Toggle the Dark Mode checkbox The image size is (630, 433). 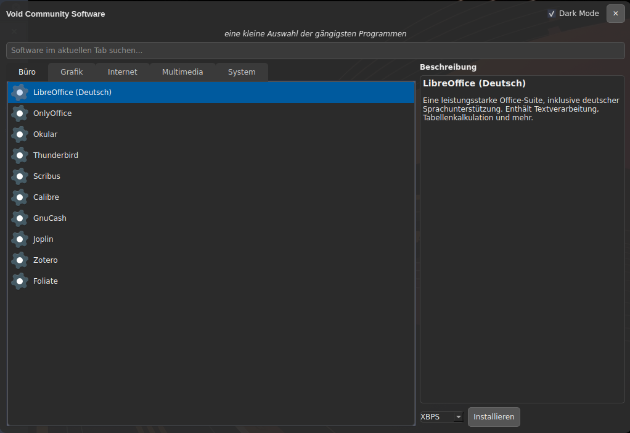552,14
